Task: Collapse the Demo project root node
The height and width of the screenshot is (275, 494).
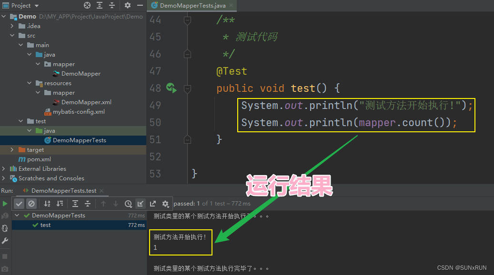Action: [4, 16]
